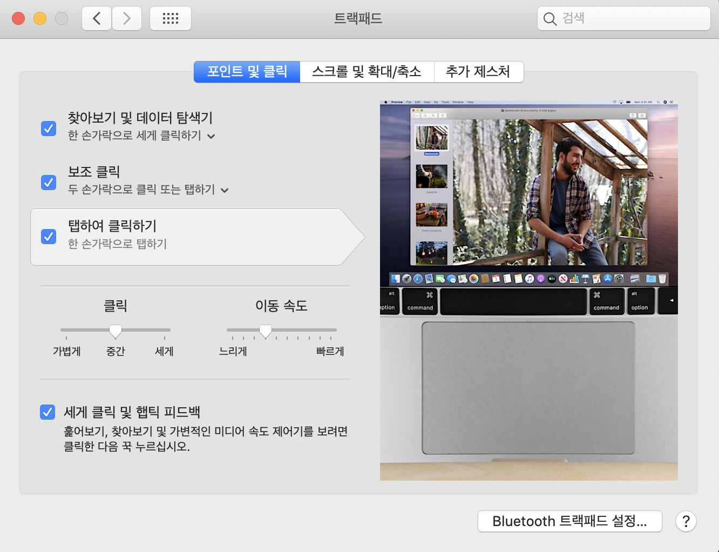Click the 클릭 pressure slider handle
Screen dimensions: 719x552
(x=116, y=331)
